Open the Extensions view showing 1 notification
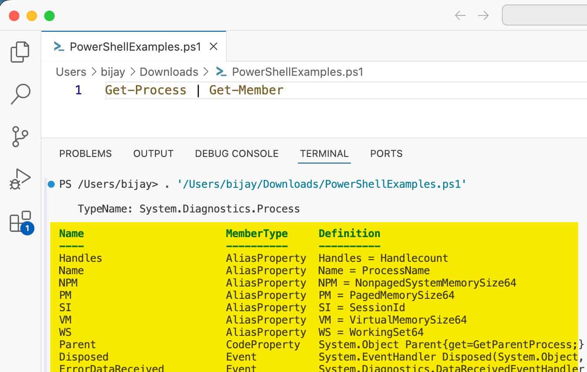 19,223
